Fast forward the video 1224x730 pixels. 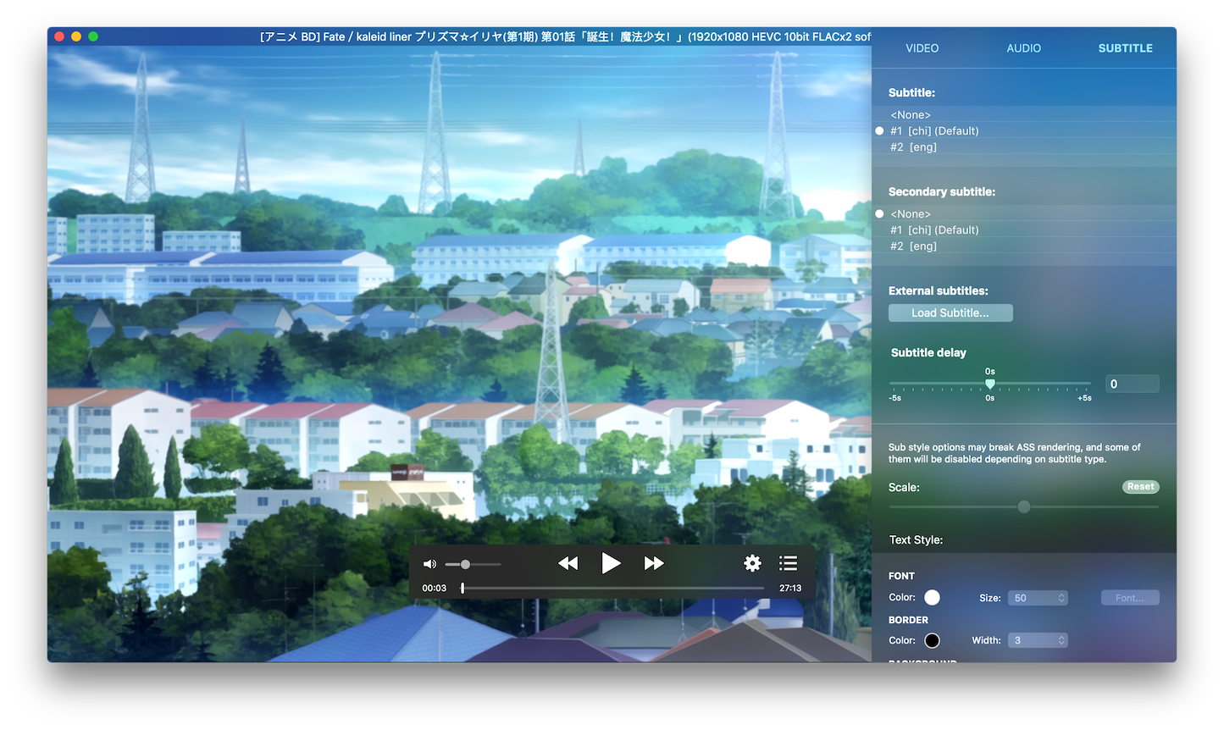[654, 563]
